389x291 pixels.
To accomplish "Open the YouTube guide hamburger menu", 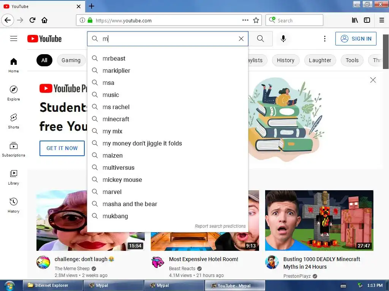I will coord(14,39).
